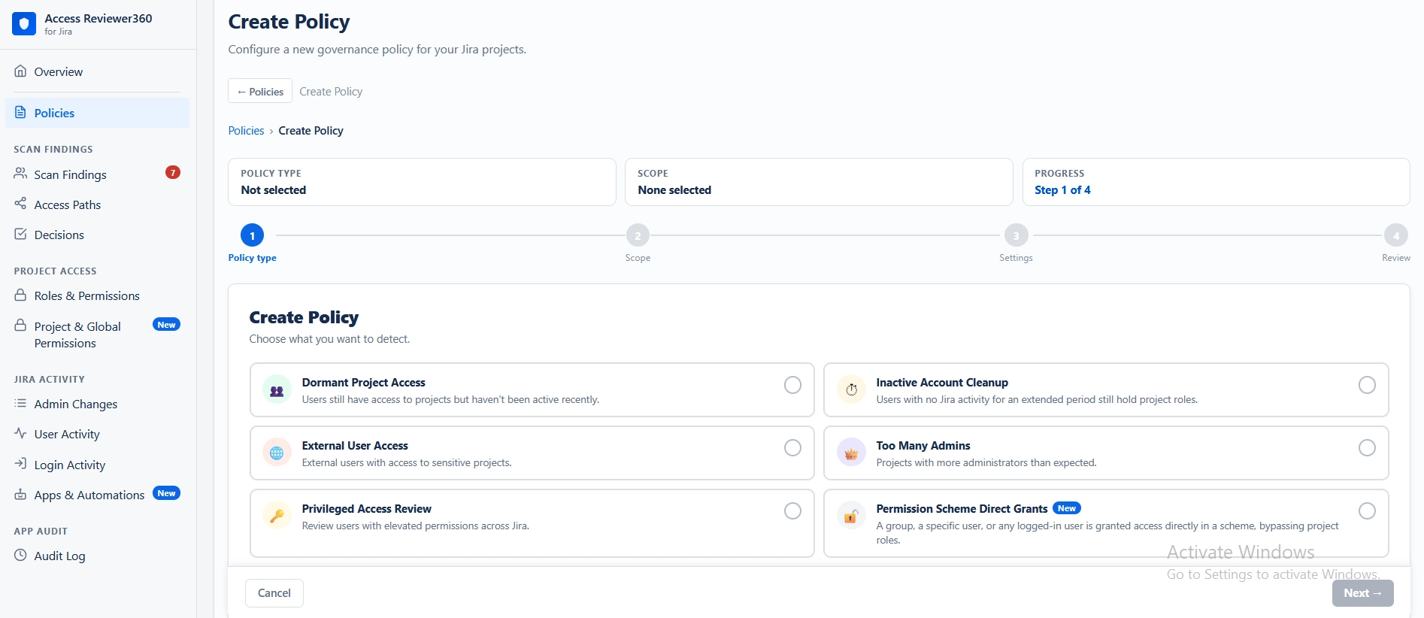This screenshot has height=618, width=1424.
Task: Click the Policies breadcrumb link
Action: tap(246, 131)
